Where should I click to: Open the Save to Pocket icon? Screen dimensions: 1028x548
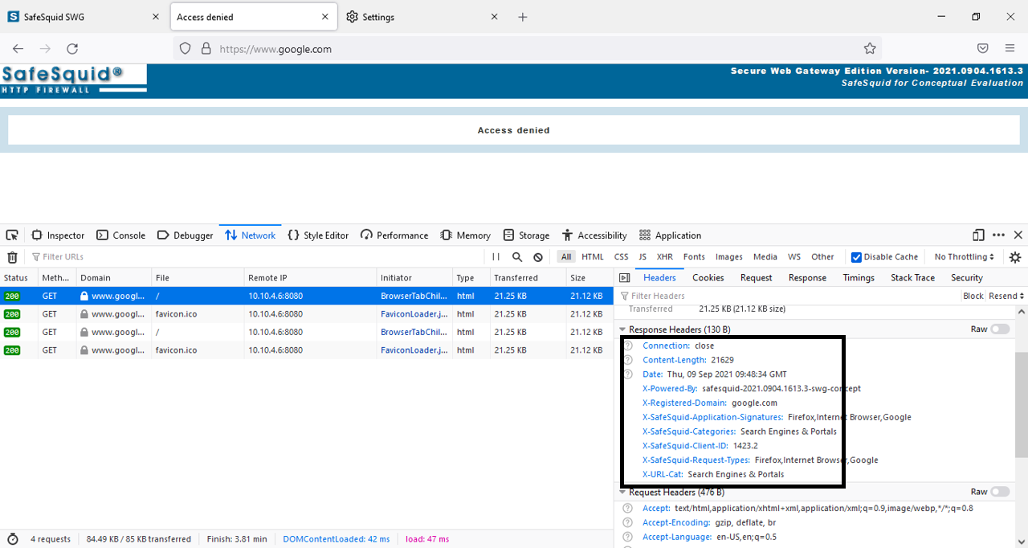(983, 48)
